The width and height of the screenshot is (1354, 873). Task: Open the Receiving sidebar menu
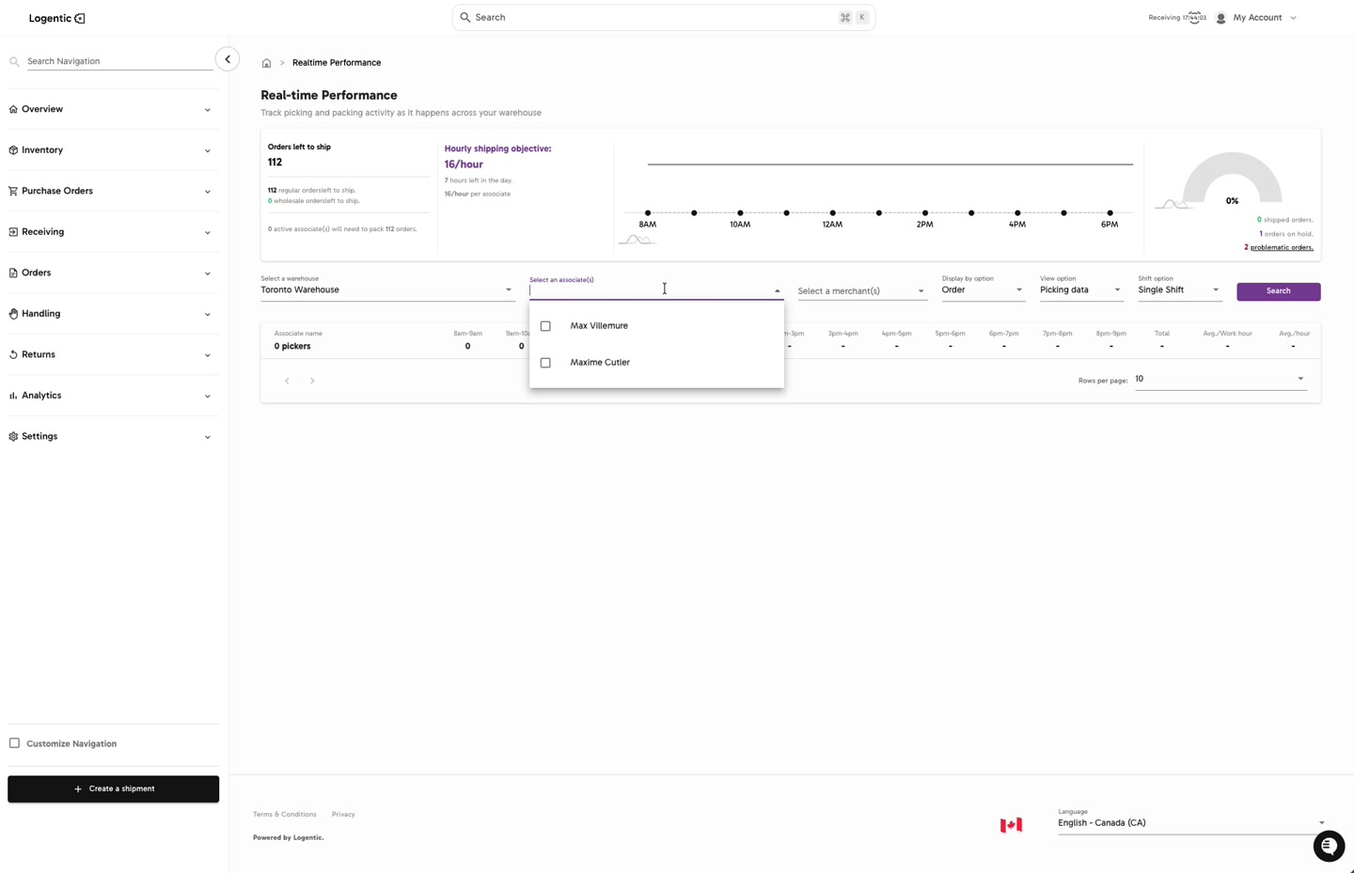coord(113,232)
